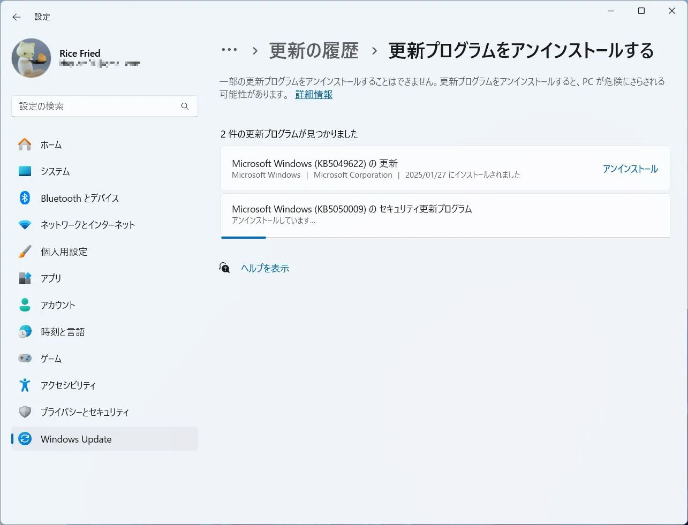Viewport: 688px width, 525px height.
Task: Click the KB5050009 uninstall progress bar
Action: 445,237
